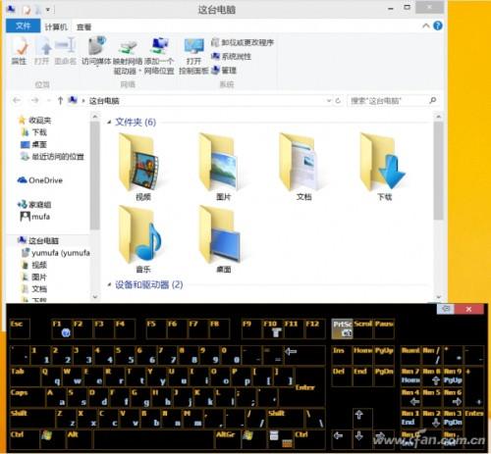Screen dimensions: 491x454
Task: Click refresh icon beside address bar
Action: pyautogui.click(x=338, y=101)
